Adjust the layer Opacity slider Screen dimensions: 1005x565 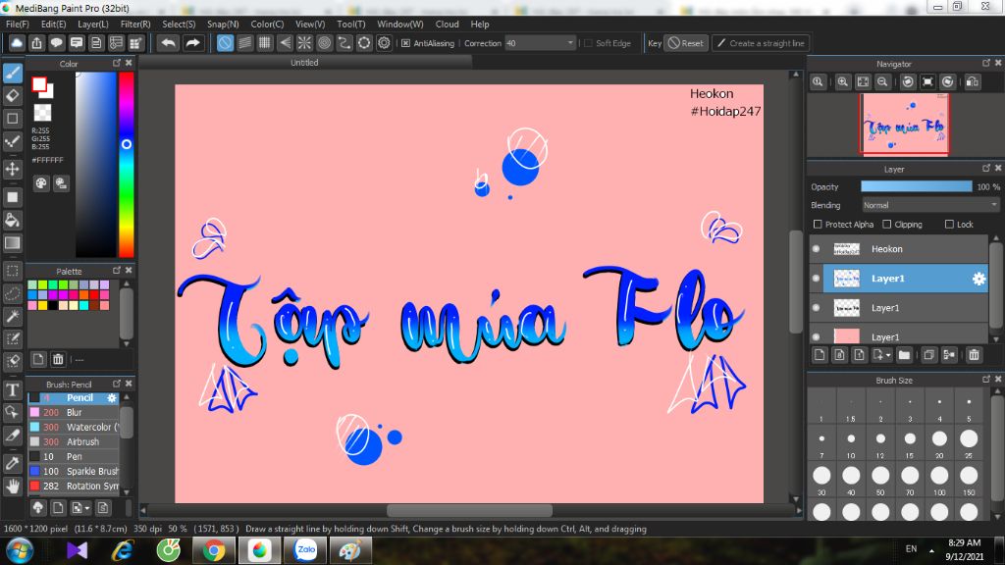coord(916,186)
